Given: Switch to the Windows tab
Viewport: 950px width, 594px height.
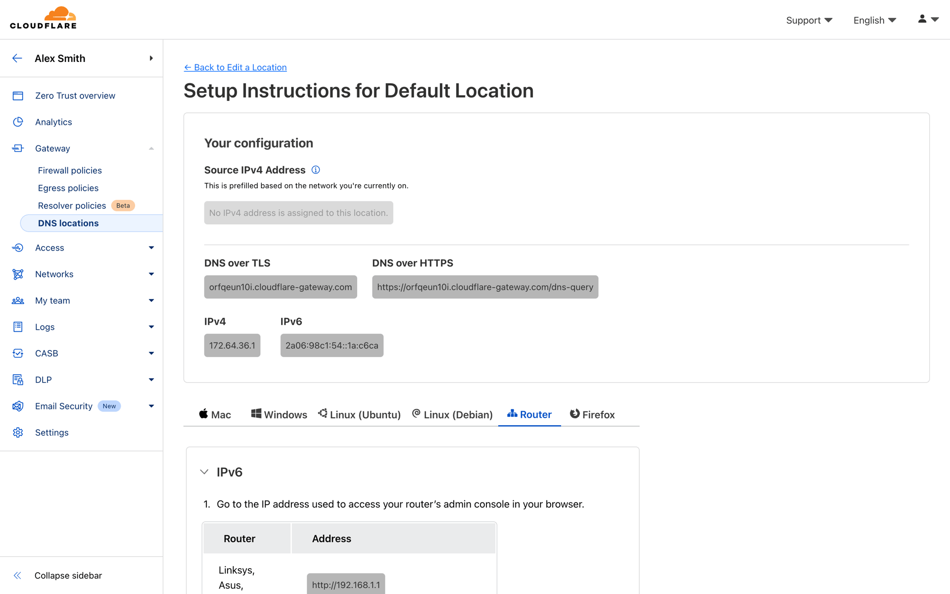Looking at the screenshot, I should (x=279, y=414).
